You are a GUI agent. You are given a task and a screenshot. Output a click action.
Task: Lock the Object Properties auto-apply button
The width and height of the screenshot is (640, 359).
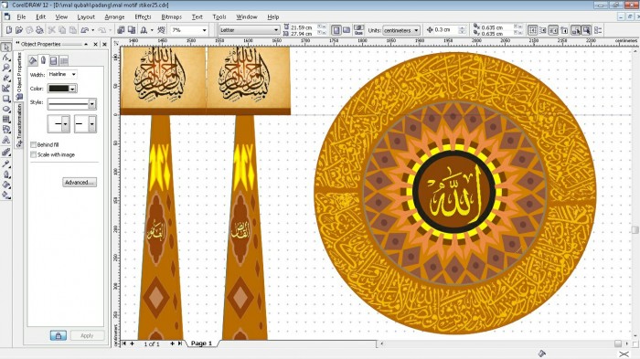pyautogui.click(x=58, y=335)
